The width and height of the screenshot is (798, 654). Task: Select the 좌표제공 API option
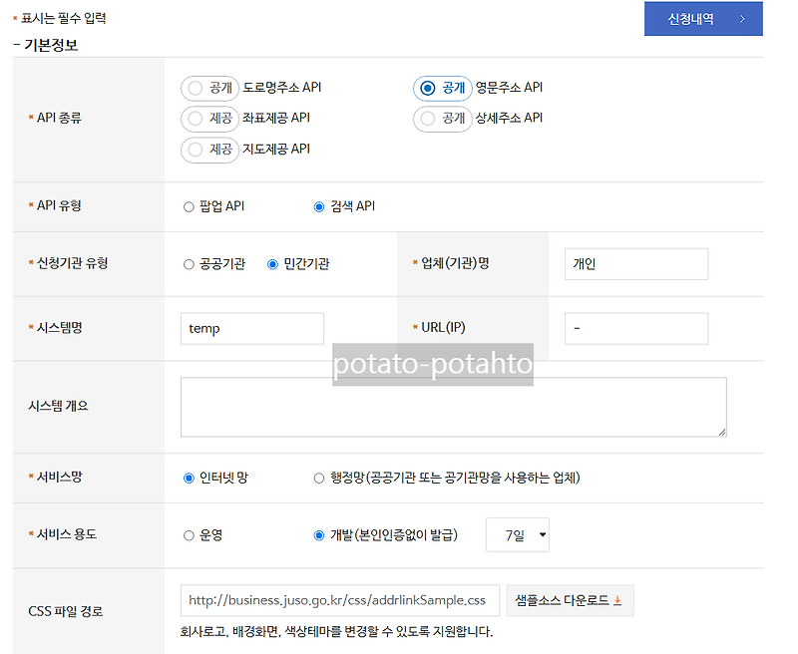(x=198, y=119)
